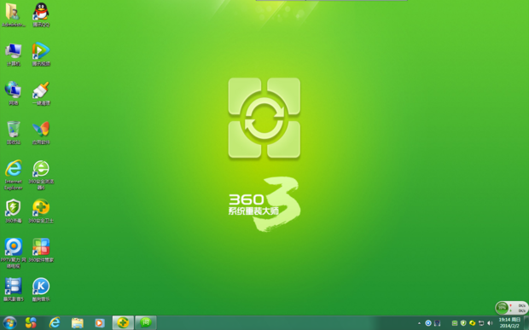Open the 360 Safe Guard yellow tray icon
This screenshot has height=330, width=529.
473,323
